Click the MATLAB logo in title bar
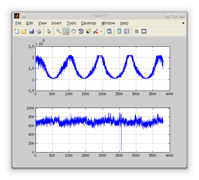Image resolution: width=199 pixels, height=180 pixels. point(17,16)
